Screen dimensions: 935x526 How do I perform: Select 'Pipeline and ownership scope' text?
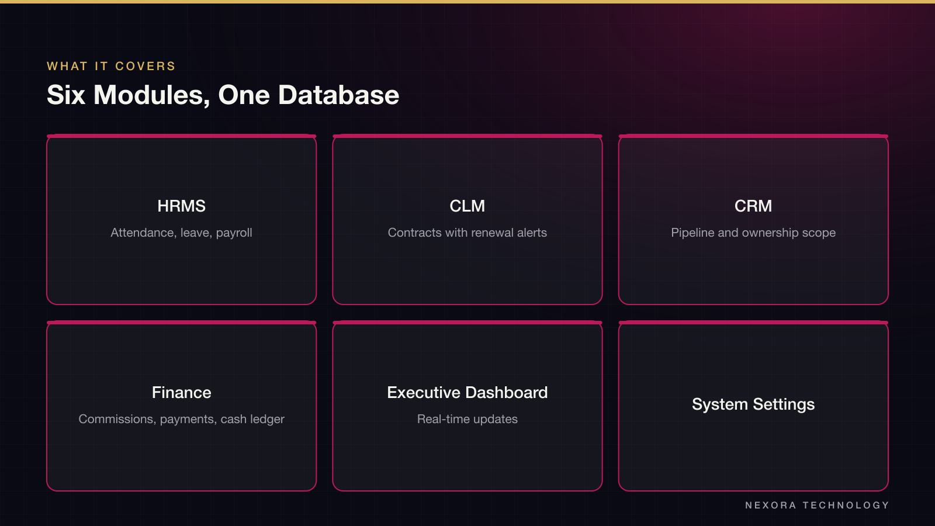pos(753,233)
